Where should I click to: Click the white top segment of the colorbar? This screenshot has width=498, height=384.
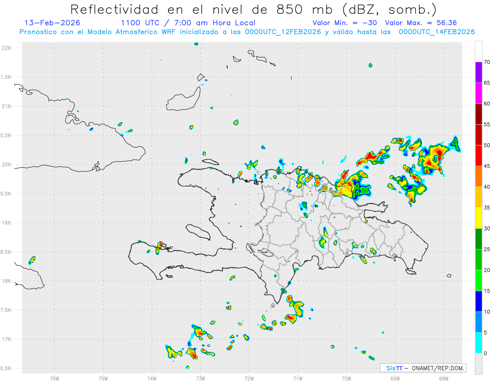point(478,51)
